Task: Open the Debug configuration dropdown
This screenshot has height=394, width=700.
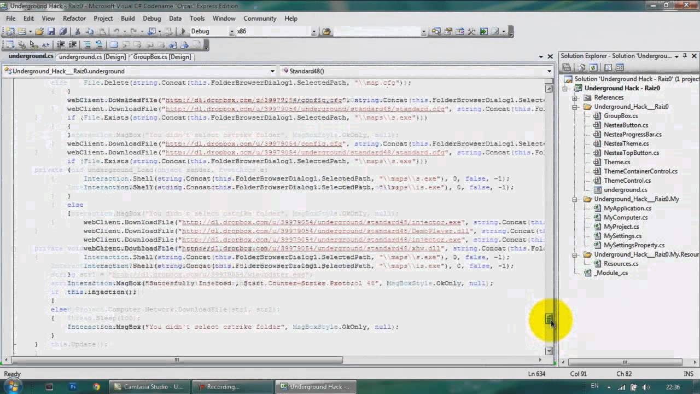Action: point(232,32)
